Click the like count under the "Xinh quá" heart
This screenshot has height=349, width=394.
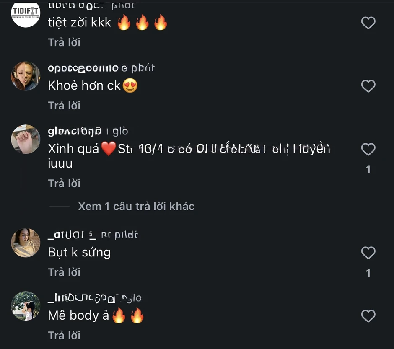click(x=368, y=170)
